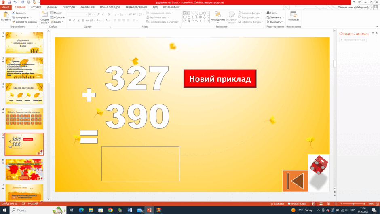Align text right
Screen dimensions: 380x214
[x=124, y=20]
